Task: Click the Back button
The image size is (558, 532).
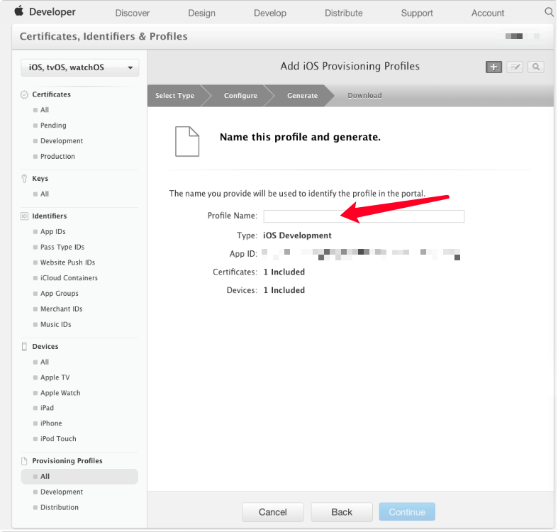Action: pyautogui.click(x=342, y=512)
